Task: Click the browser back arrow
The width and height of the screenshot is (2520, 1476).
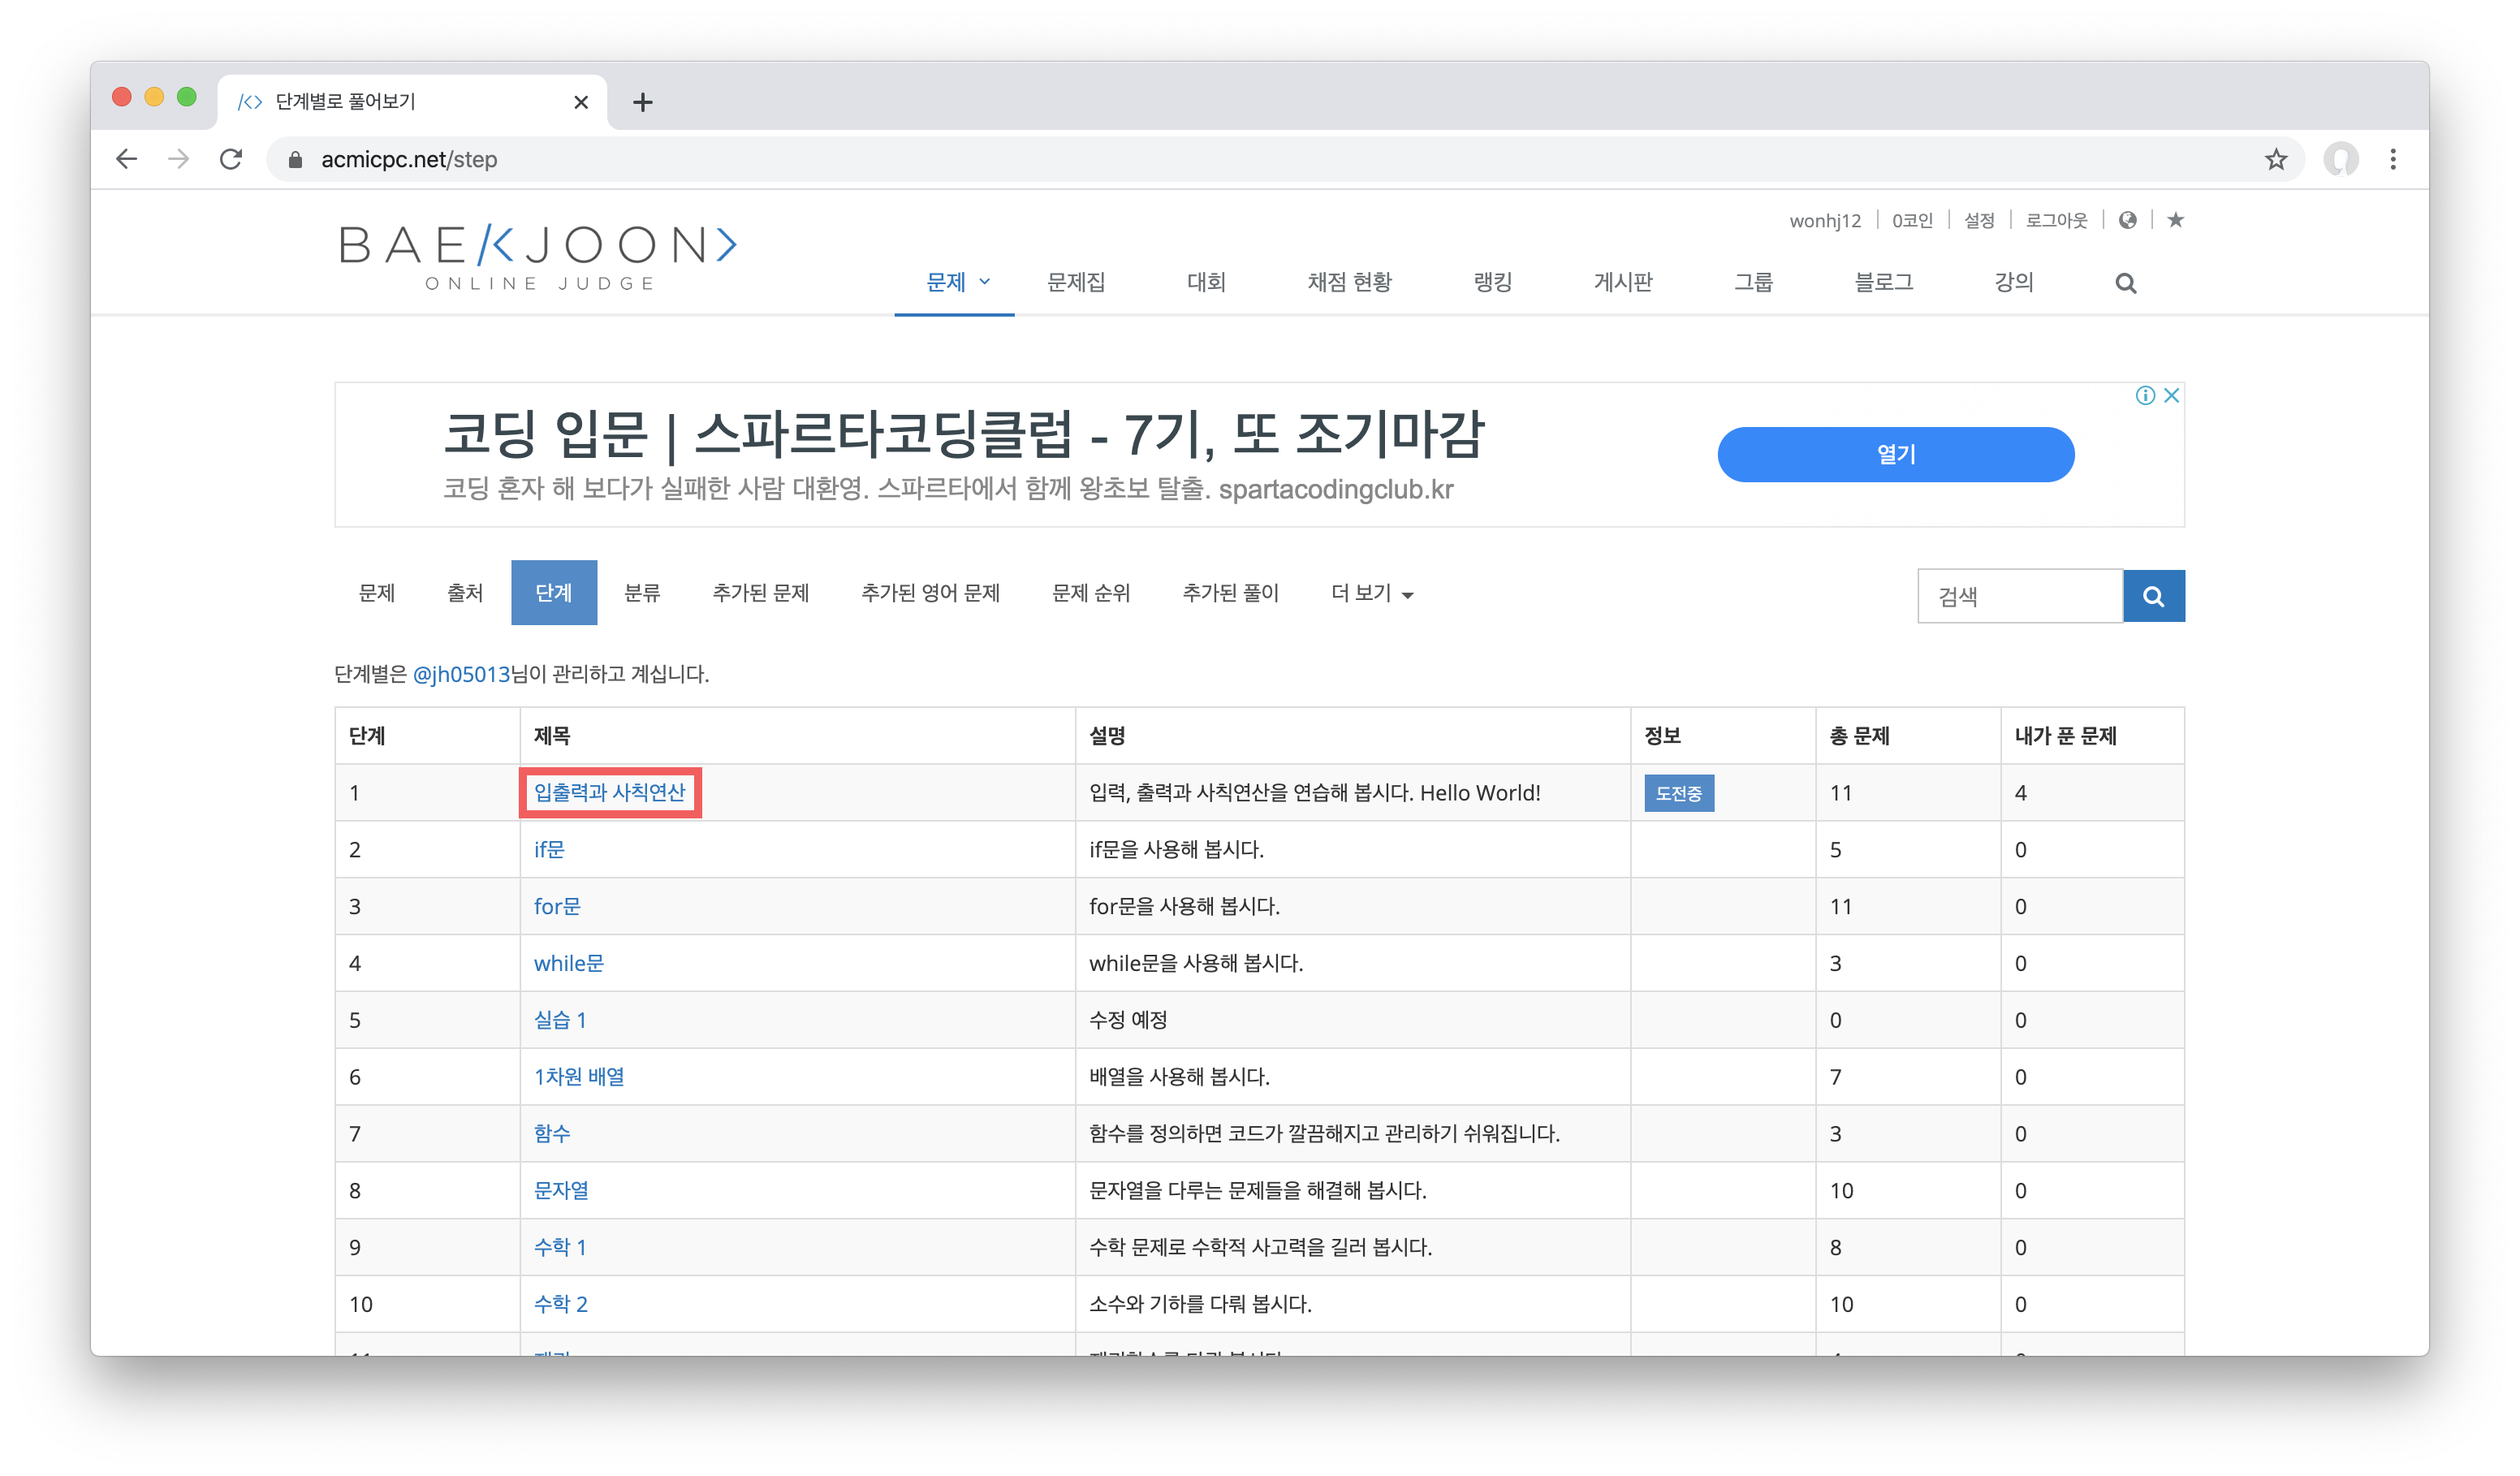Action: 126,159
